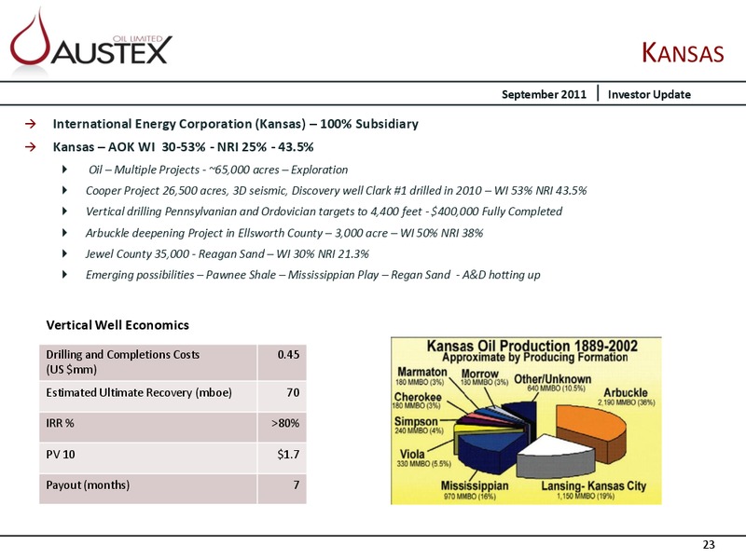746x559 pixels.
Task: Click the triangle bullet before 'Cooper Project'
Action: pos(64,191)
